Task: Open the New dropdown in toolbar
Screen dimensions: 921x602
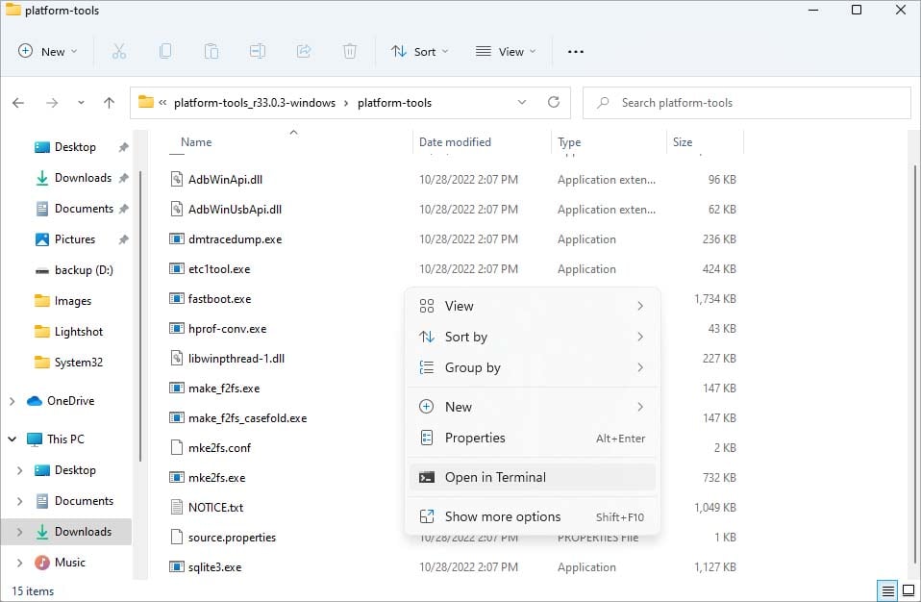Action: 47,52
